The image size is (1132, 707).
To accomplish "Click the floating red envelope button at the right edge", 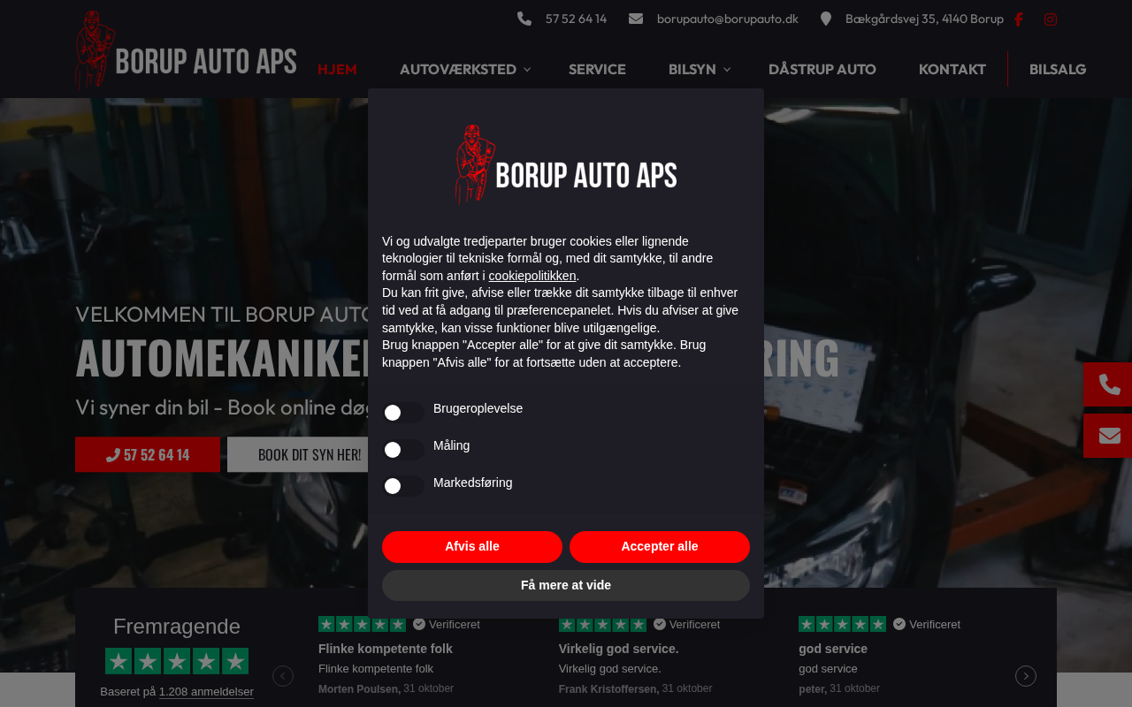I will point(1108,436).
